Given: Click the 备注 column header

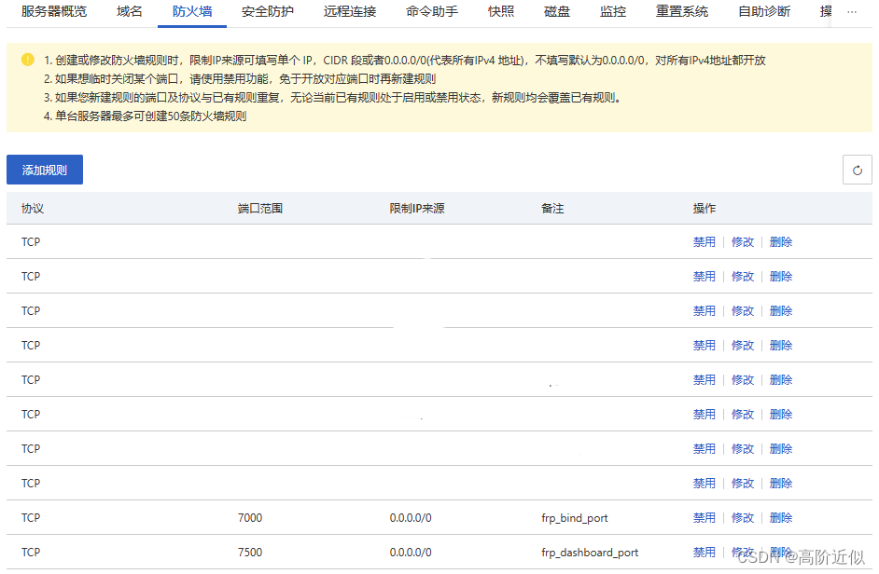Looking at the screenshot, I should click(552, 209).
